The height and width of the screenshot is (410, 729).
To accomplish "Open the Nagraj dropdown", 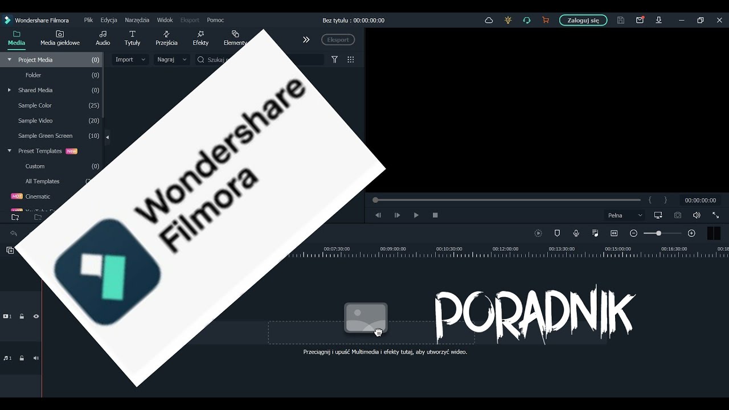I will coord(171,59).
